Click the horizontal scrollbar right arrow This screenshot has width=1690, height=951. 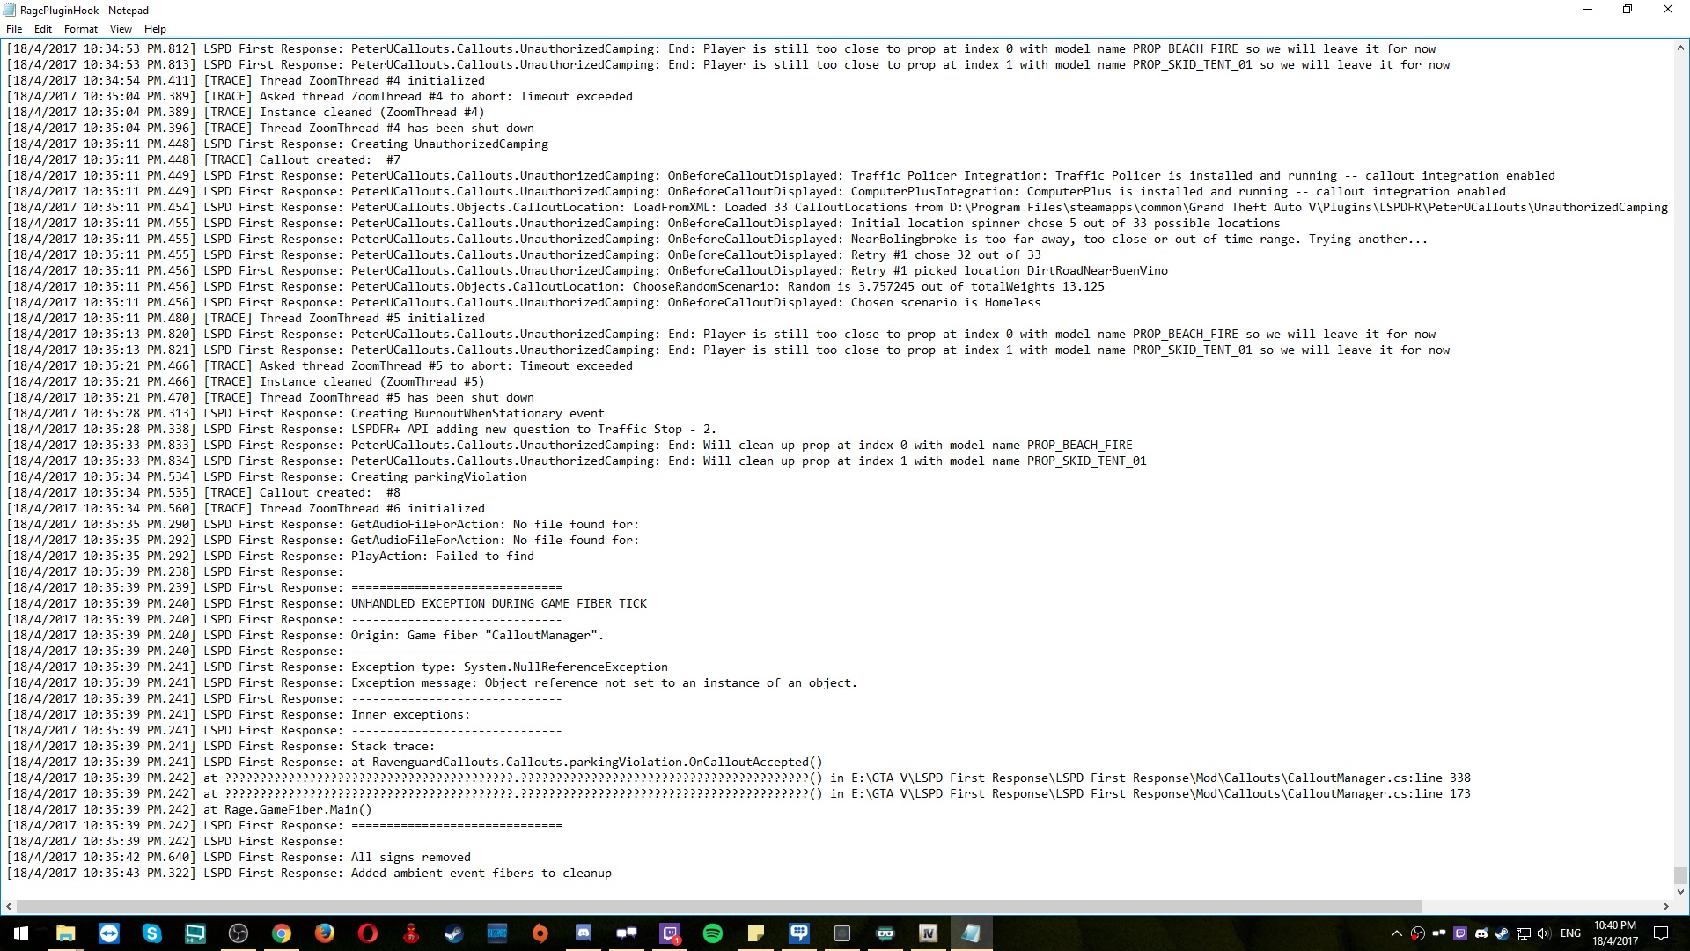point(1665,906)
